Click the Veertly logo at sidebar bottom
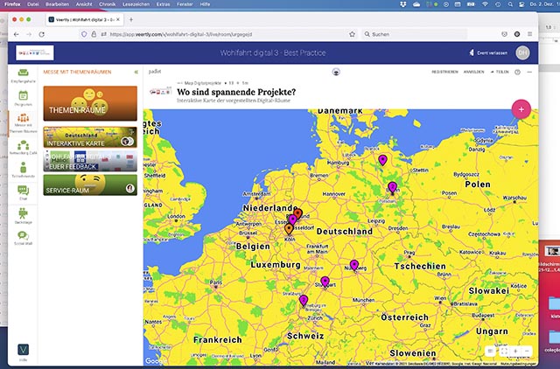 click(24, 350)
